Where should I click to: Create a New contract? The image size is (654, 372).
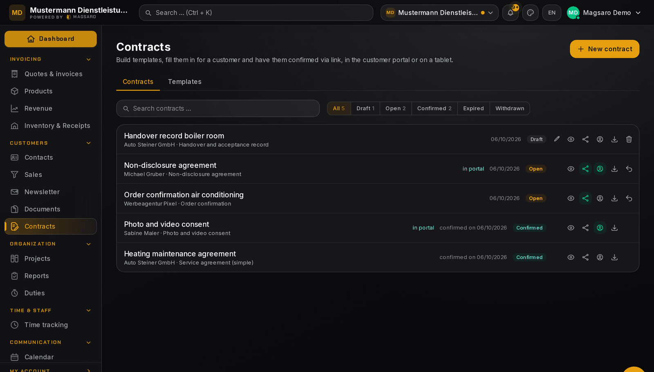pyautogui.click(x=605, y=49)
